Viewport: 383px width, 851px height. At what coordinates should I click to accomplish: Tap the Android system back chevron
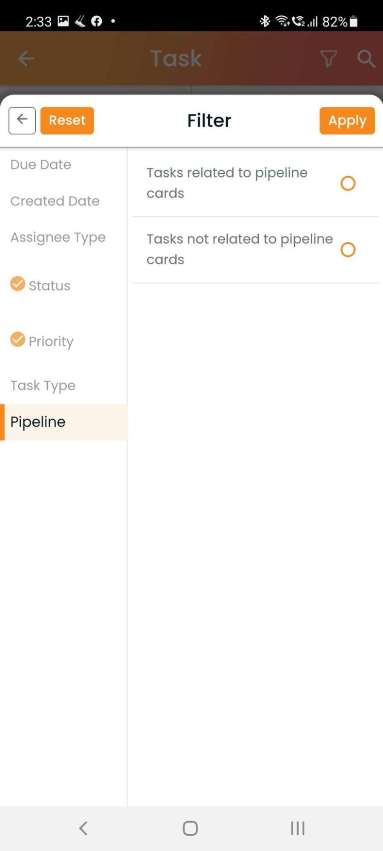[83, 828]
